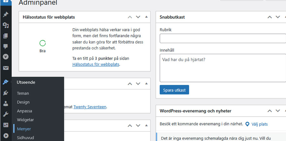This screenshot has height=141, width=286.
Task: Open the Media library sidebar icon
Action: (x=5, y=25)
